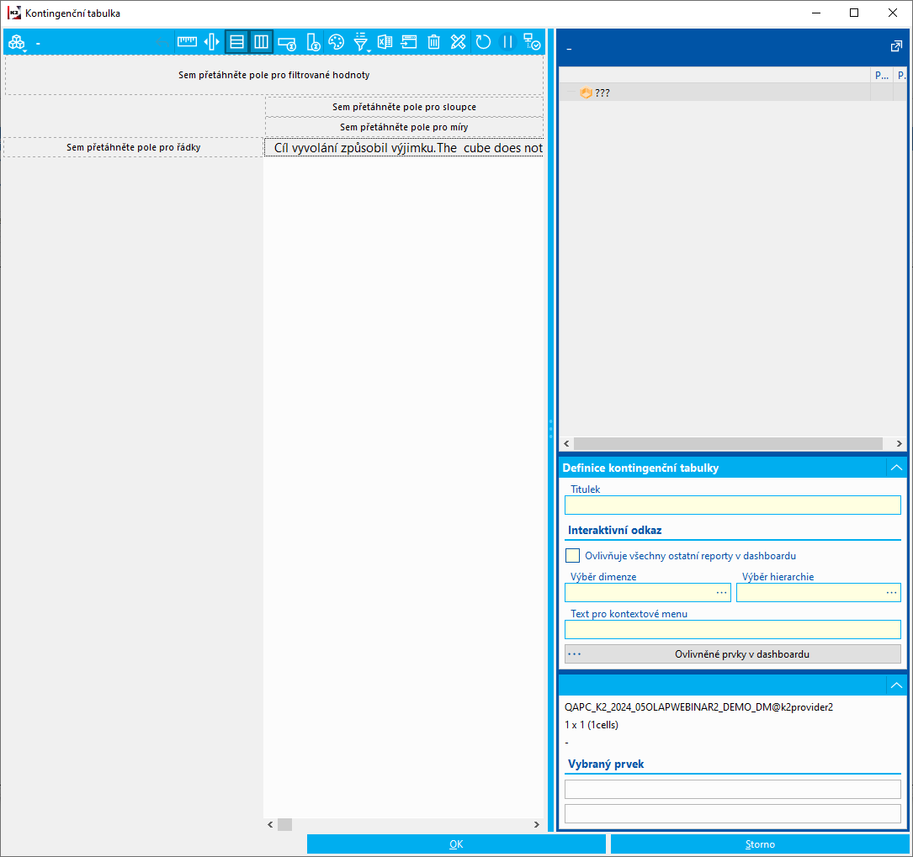913x857 pixels.
Task: Open Výběr hierarchie ellipsis picker
Action: coord(891,593)
